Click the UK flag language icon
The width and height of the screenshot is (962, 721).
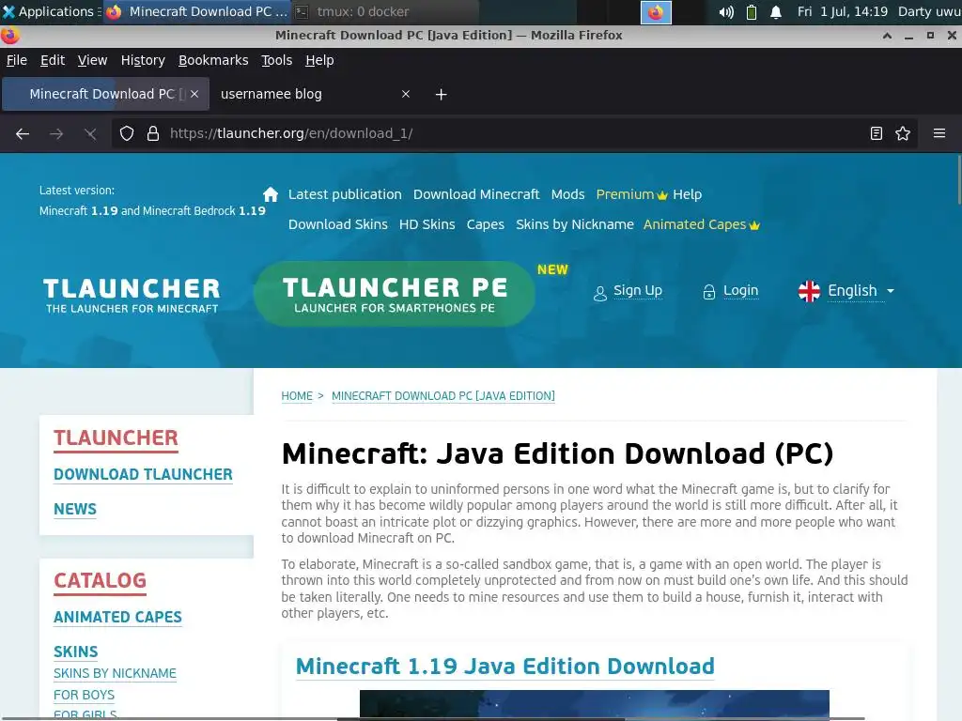point(809,291)
